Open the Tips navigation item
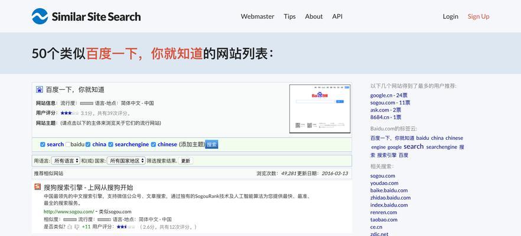Screen dimensions: 521x236 pyautogui.click(x=289, y=17)
